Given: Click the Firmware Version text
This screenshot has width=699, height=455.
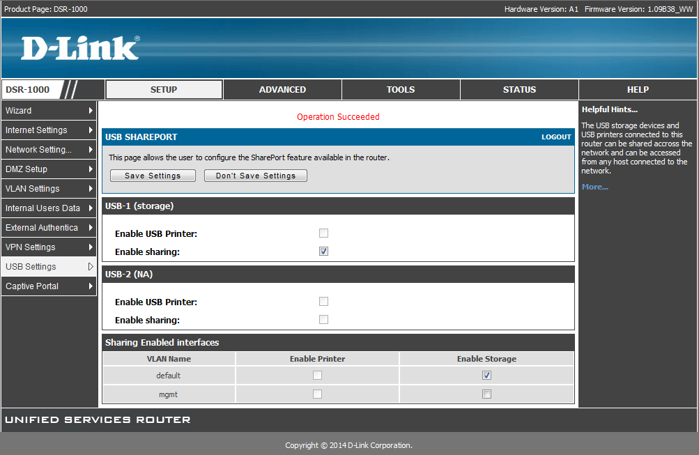Looking at the screenshot, I should (639, 9).
